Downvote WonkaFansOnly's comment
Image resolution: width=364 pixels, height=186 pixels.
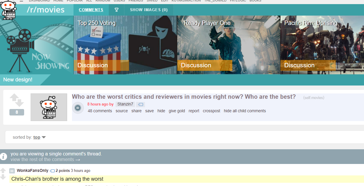pyautogui.click(x=3, y=177)
